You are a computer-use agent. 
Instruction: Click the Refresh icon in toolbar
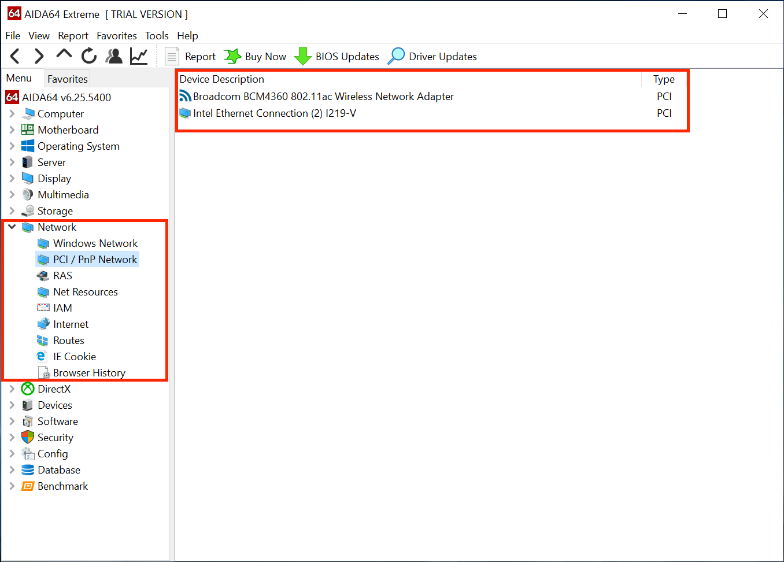[89, 56]
